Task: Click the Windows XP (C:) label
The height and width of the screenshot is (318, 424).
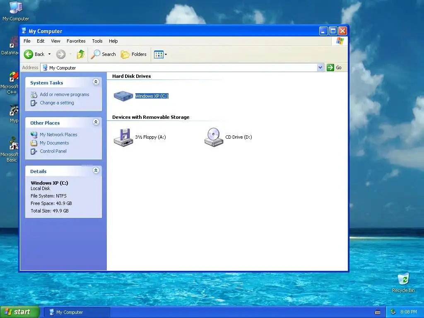Action: pyautogui.click(x=152, y=96)
